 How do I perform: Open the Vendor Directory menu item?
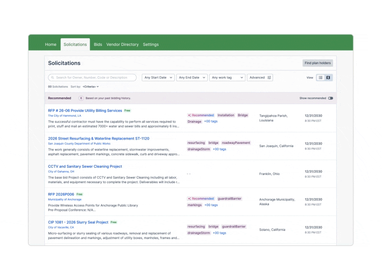click(x=122, y=44)
